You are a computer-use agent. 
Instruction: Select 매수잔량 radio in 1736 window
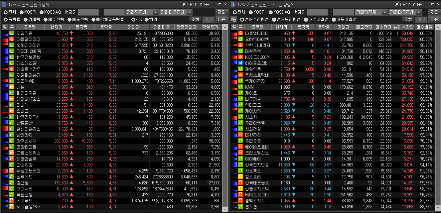click(x=45, y=20)
